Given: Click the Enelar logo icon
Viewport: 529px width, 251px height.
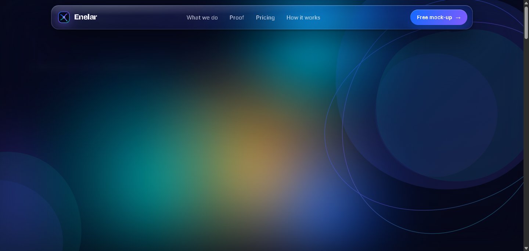Looking at the screenshot, I should (64, 17).
